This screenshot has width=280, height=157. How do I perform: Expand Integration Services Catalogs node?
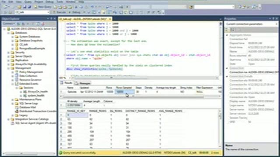pos(8,119)
